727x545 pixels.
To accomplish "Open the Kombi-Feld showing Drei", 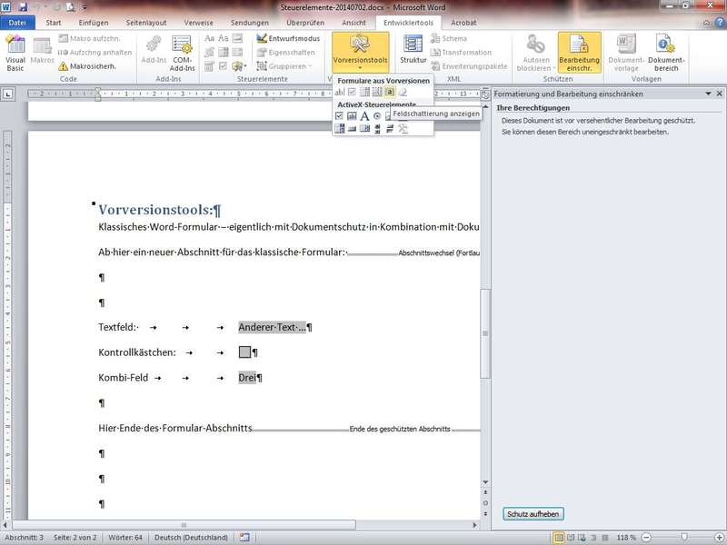I will [x=247, y=378].
